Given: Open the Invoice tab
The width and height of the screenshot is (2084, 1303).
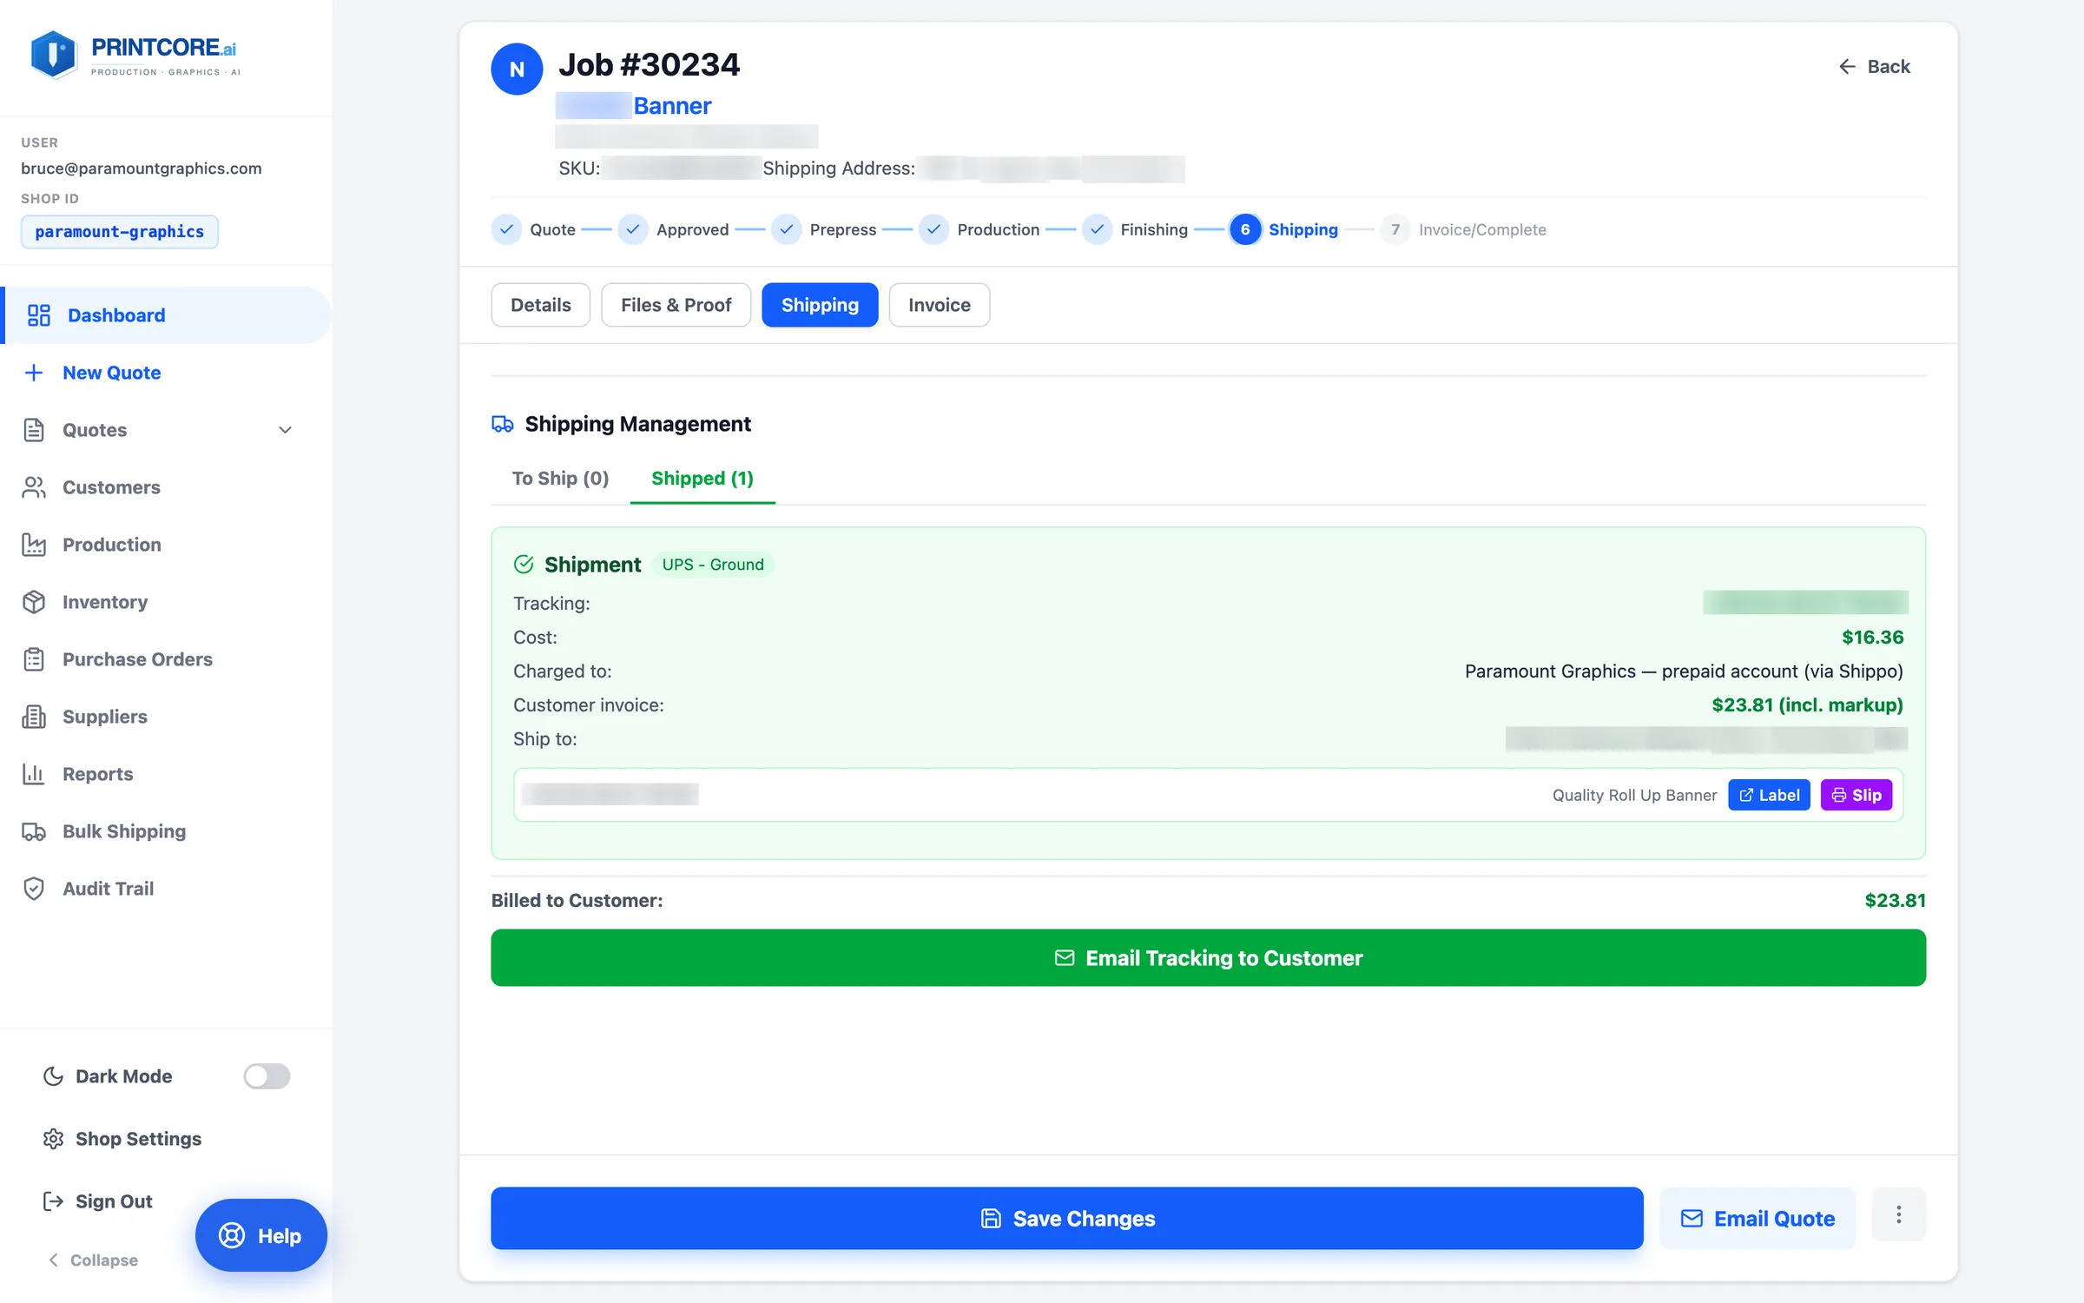Looking at the screenshot, I should [x=940, y=305].
